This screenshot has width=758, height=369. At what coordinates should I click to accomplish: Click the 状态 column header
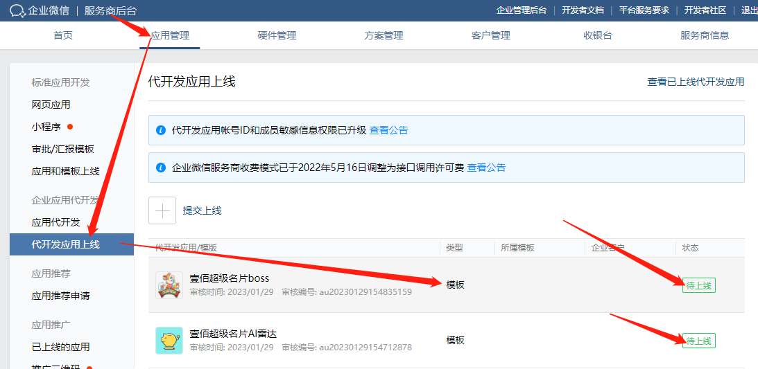point(690,248)
